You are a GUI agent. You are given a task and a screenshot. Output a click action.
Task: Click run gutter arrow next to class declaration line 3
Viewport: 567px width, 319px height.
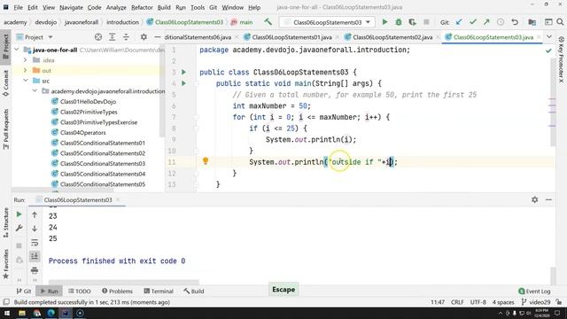pyautogui.click(x=183, y=72)
